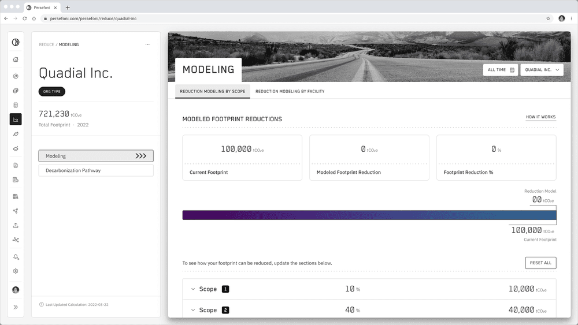Expand the sidebar with double chevron
This screenshot has width=578, height=325.
pyautogui.click(x=16, y=307)
